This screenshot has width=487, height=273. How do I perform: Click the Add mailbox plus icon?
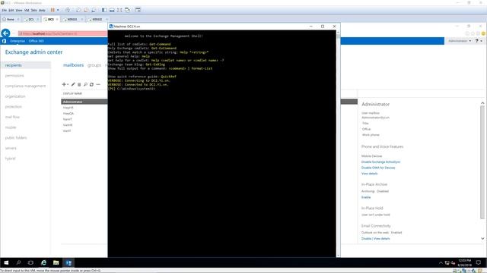(64, 84)
